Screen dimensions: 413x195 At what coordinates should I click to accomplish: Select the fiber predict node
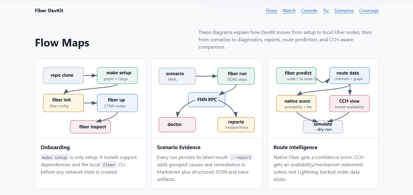click(296, 75)
